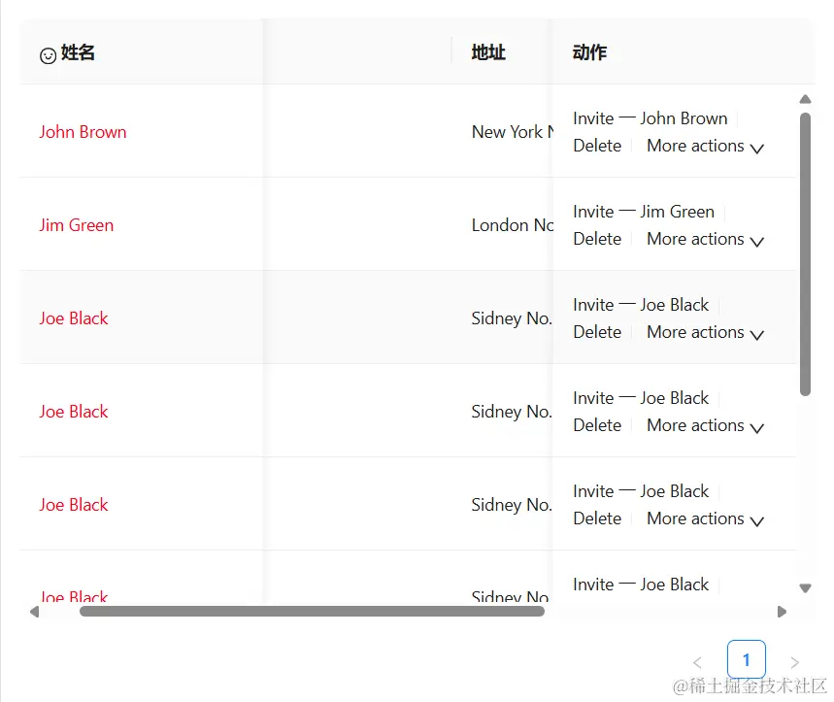Image resolution: width=834 pixels, height=702 pixels.
Task: Click the 地址 column header
Action: (488, 52)
